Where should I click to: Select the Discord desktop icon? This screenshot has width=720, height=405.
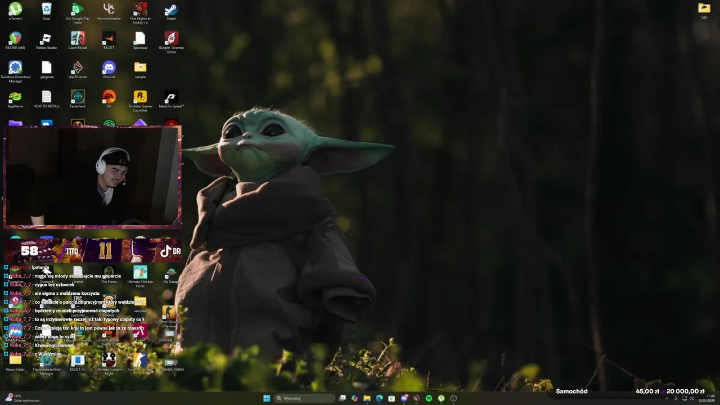109,70
